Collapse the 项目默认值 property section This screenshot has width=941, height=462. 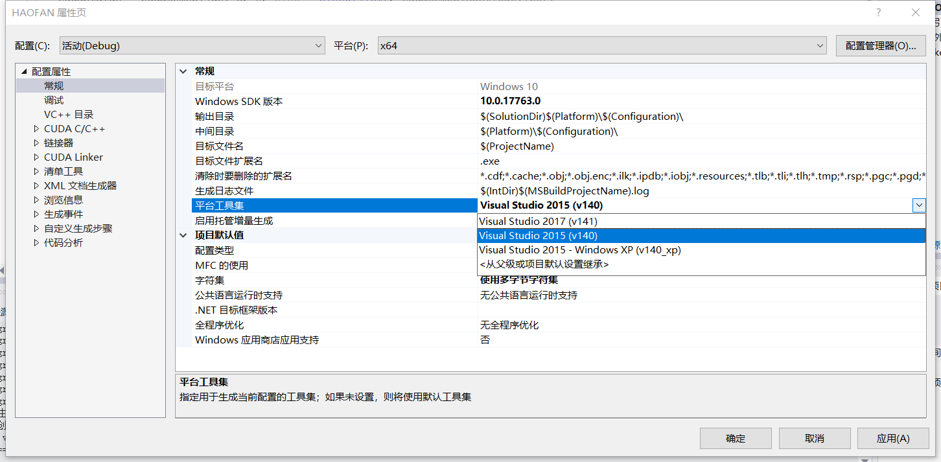coord(183,235)
